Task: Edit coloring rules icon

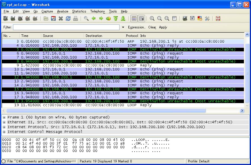Action: coord(200,18)
